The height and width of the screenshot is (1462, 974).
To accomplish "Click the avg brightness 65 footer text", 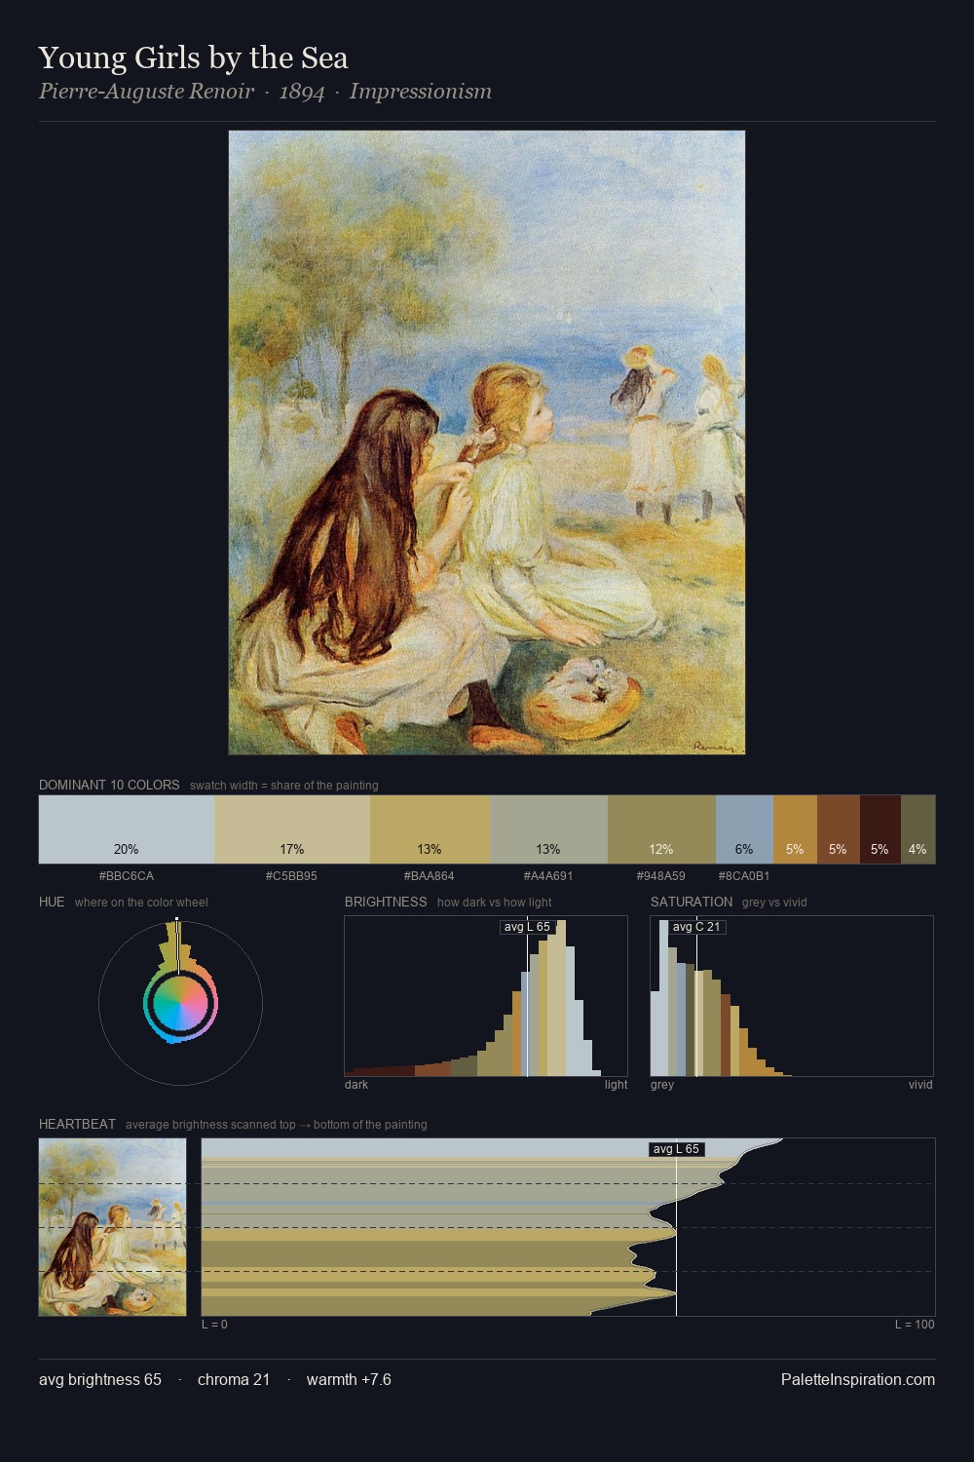I will tap(100, 1379).
